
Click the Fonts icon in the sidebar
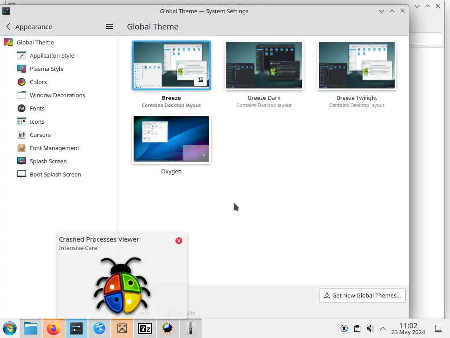click(x=22, y=108)
